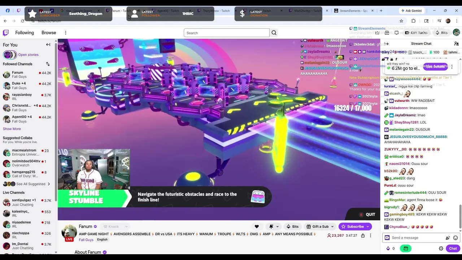Expand the notification settings chevron
This screenshot has width=462, height=260.
[x=277, y=226]
